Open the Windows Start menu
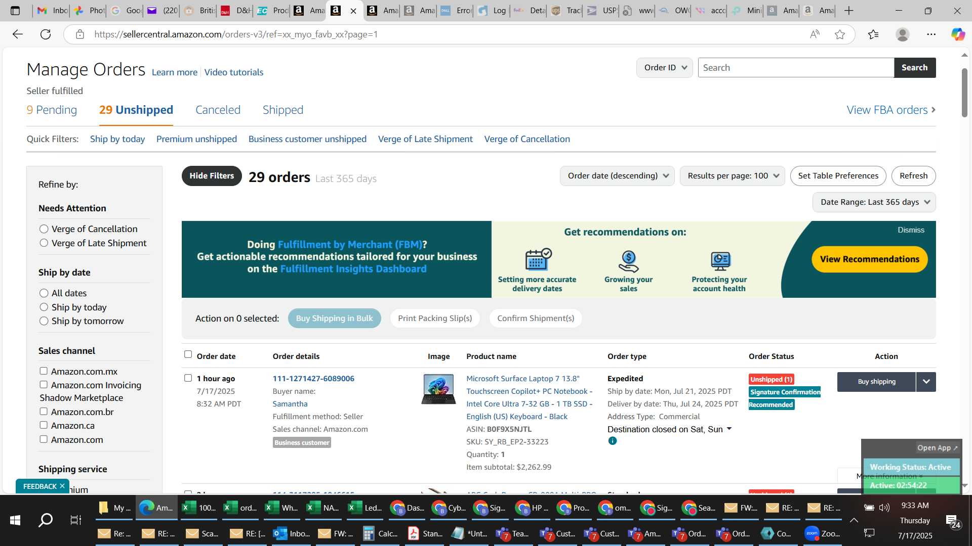The image size is (972, 546). click(x=15, y=520)
